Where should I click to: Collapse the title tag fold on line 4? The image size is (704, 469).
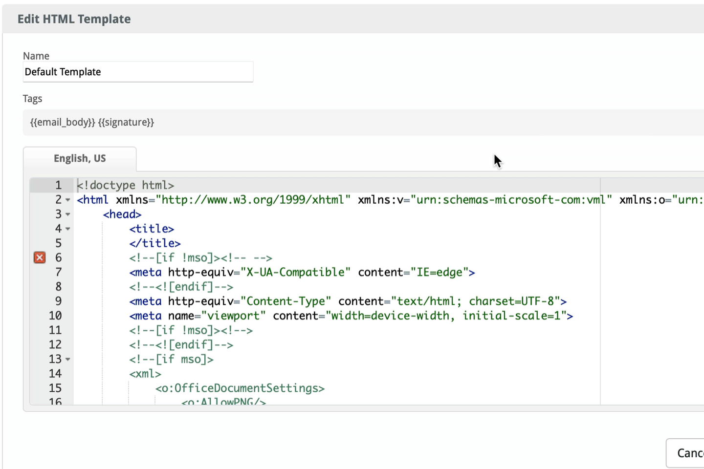point(68,229)
